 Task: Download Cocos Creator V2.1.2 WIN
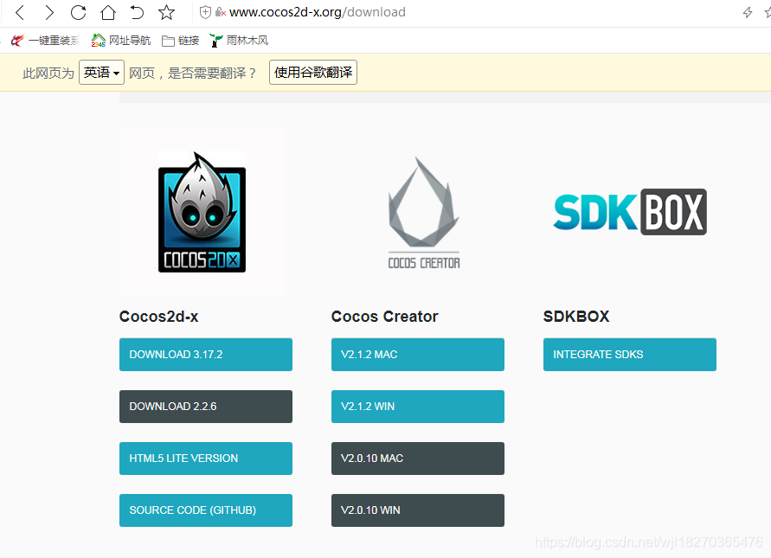click(418, 407)
